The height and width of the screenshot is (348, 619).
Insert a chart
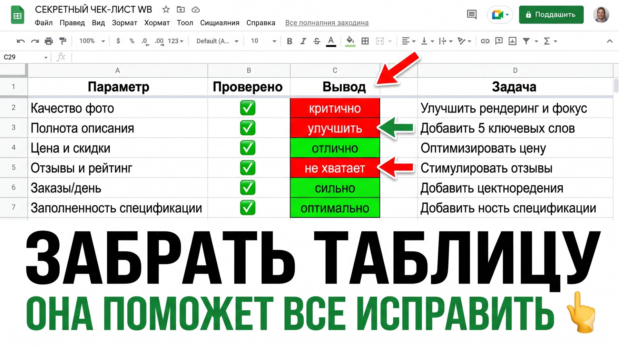(x=512, y=41)
